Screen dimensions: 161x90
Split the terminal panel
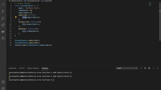coord(145,68)
